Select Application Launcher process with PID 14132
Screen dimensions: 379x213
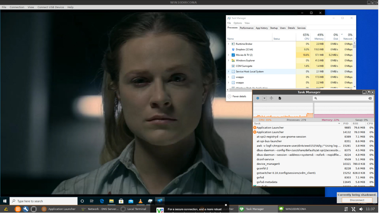pyautogui.click(x=313, y=132)
